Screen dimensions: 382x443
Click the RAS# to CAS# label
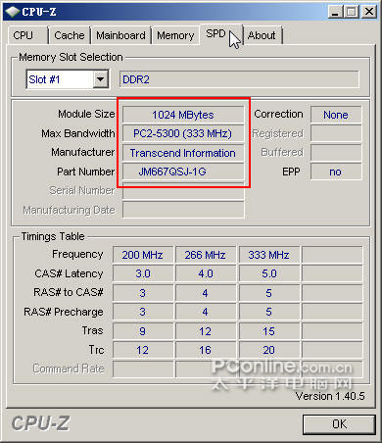coord(69,292)
